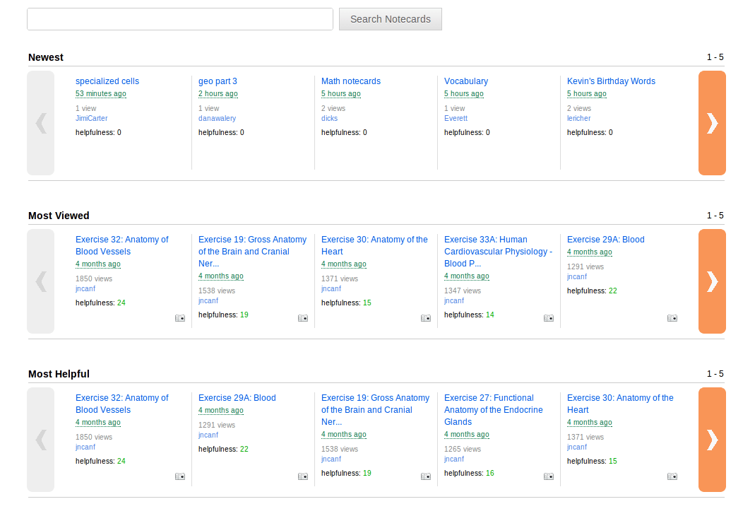Click the Newest section heading
755x516 pixels.
(x=46, y=57)
